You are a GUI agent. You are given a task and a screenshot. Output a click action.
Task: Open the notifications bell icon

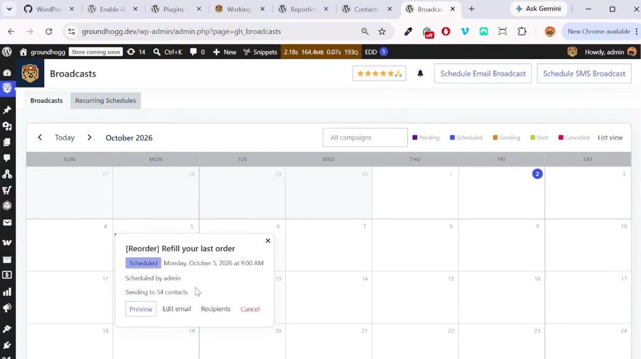(x=420, y=73)
